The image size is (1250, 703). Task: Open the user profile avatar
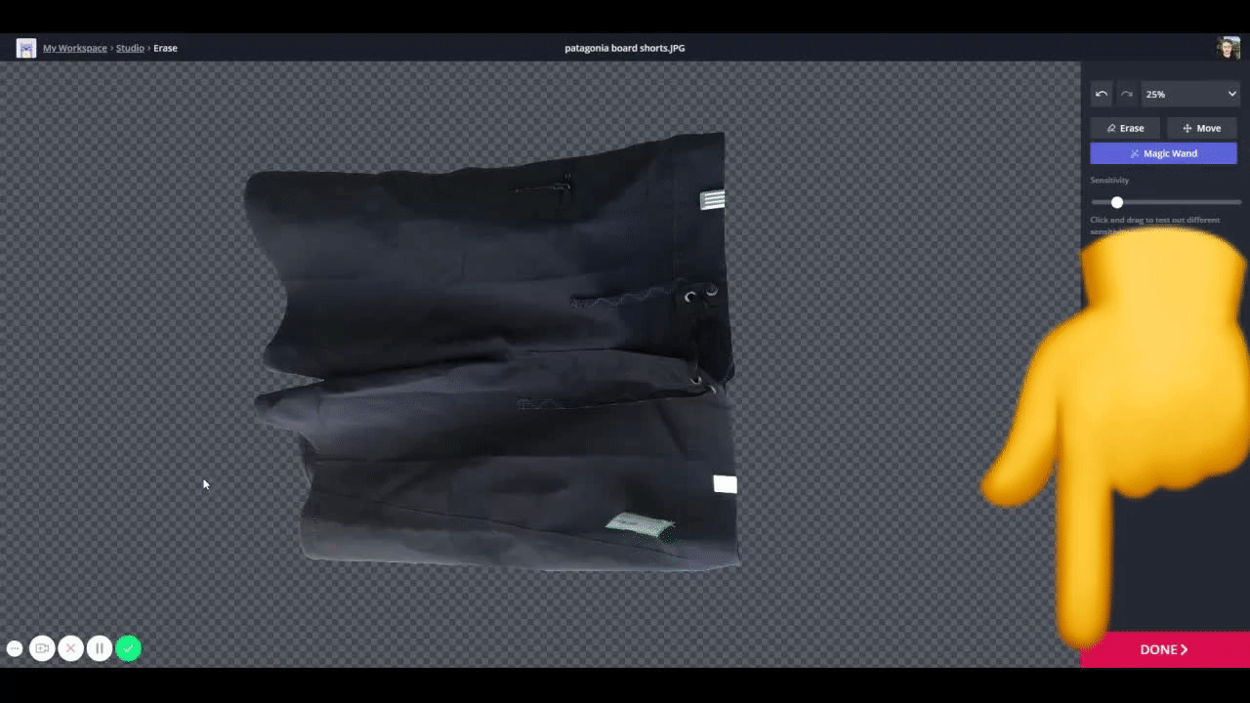(x=1228, y=48)
